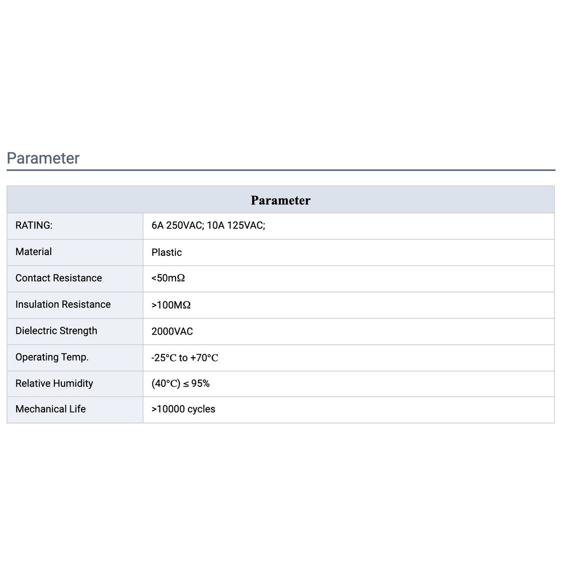Select the RATING: row label
Screen dimensions: 576x576
[x=34, y=226]
